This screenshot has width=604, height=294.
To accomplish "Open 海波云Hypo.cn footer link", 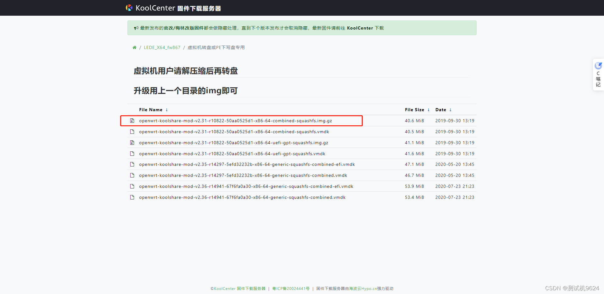I will tap(363, 288).
